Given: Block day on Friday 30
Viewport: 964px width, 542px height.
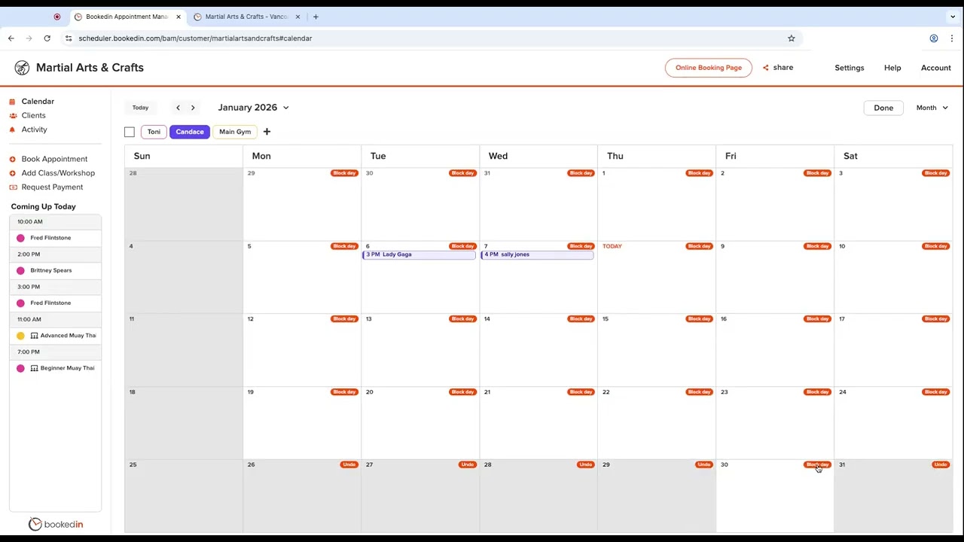Looking at the screenshot, I should click(817, 464).
